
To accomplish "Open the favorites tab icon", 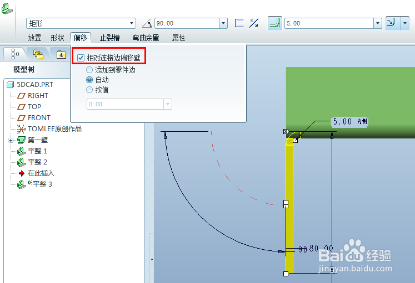I will [61, 55].
